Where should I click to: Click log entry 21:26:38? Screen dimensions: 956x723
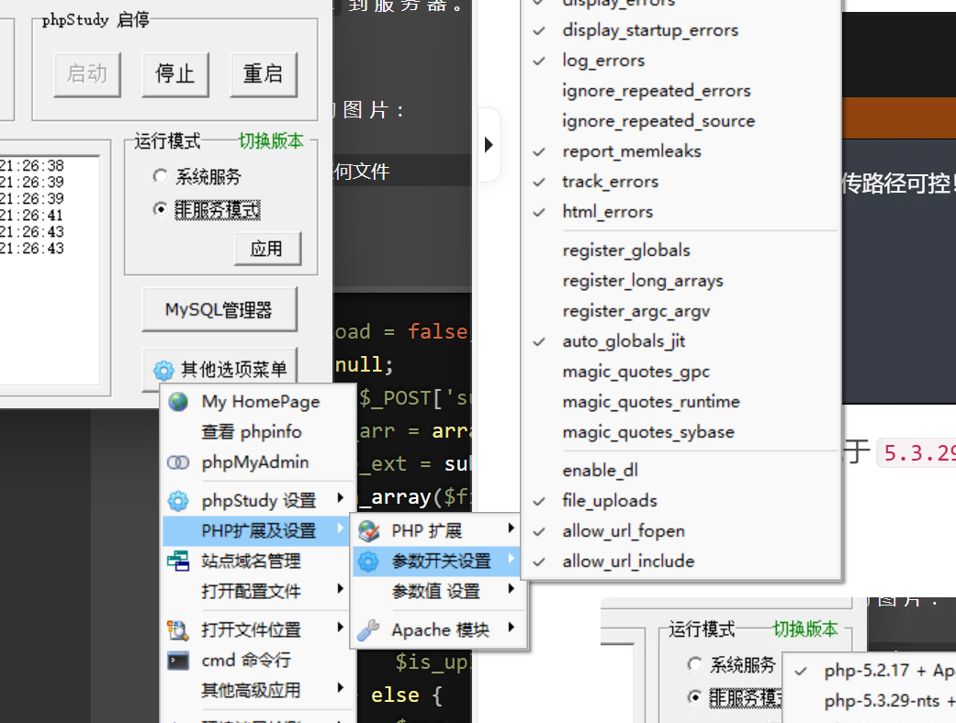pyautogui.click(x=32, y=166)
